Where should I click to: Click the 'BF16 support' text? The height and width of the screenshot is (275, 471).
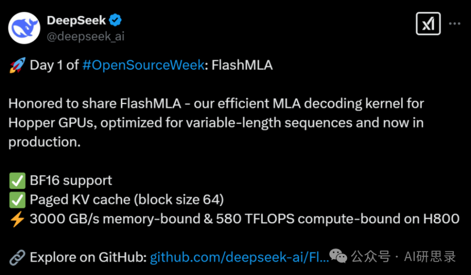click(x=71, y=181)
